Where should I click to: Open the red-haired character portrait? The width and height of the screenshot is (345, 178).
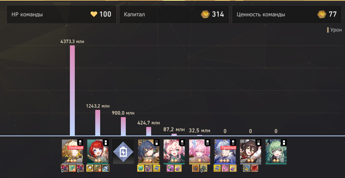[98, 152]
